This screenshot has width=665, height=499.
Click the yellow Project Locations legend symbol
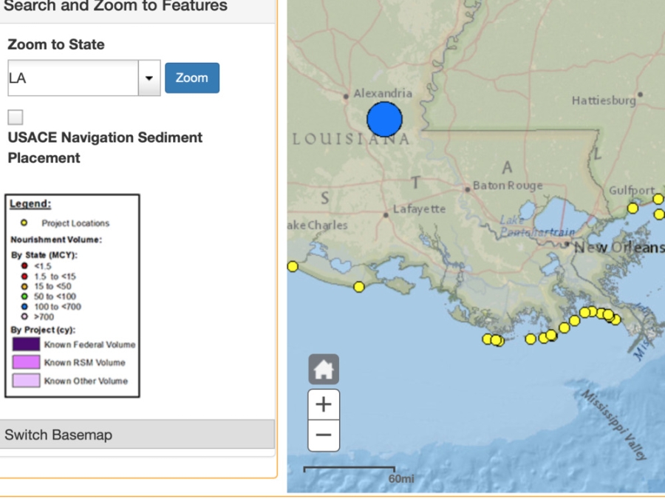click(x=24, y=223)
